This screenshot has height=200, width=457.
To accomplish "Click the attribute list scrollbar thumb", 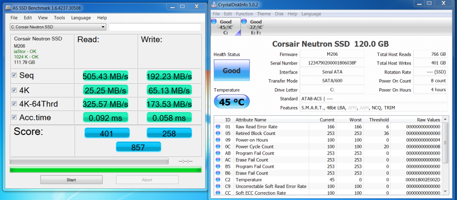I will pyautogui.click(x=445, y=143).
